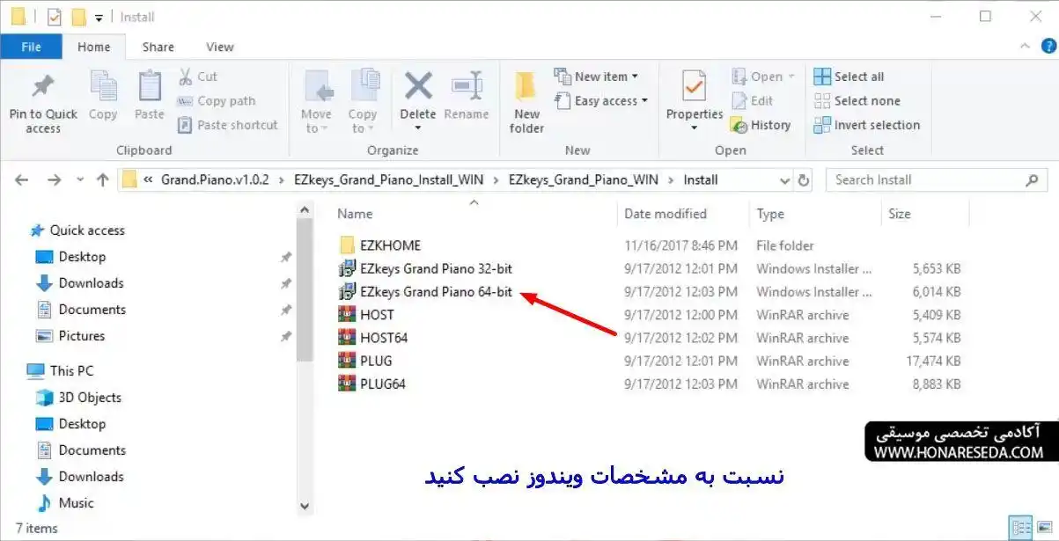This screenshot has height=541, width=1059.
Task: Switch to the View ribbon tab
Action: (x=220, y=47)
